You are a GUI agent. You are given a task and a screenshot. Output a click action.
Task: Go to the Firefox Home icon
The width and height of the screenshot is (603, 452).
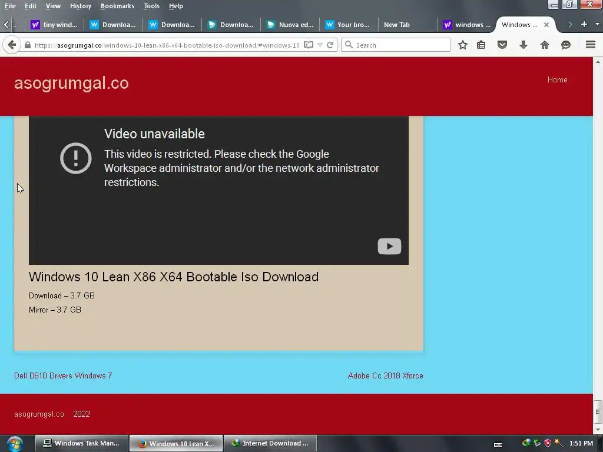[545, 45]
